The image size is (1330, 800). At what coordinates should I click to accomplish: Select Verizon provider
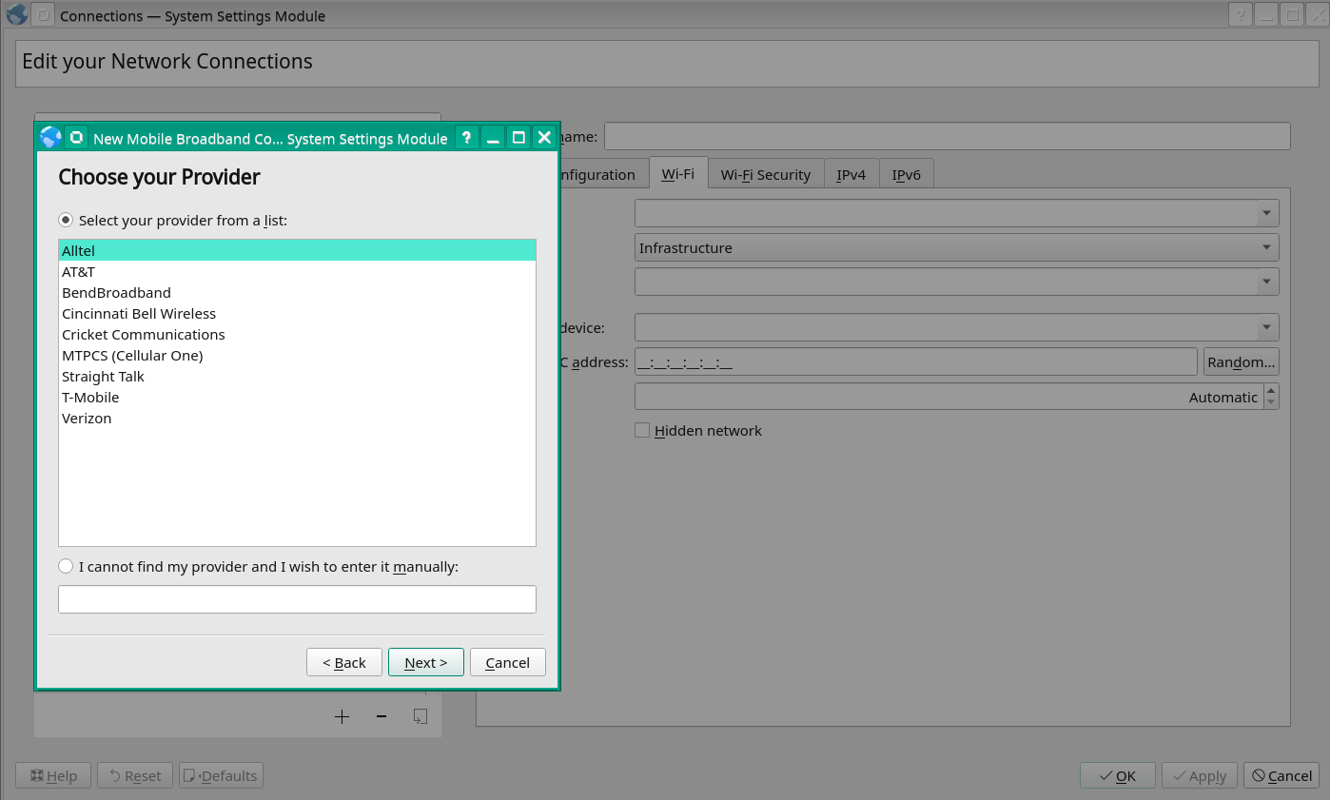point(297,419)
